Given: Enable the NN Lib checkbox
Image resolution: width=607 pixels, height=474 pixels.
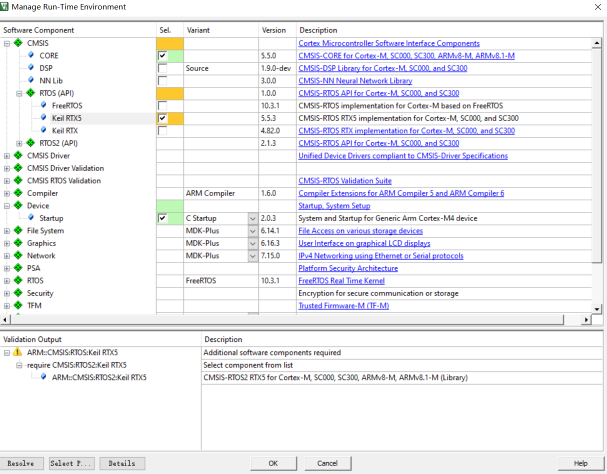Looking at the screenshot, I should pyautogui.click(x=162, y=80).
